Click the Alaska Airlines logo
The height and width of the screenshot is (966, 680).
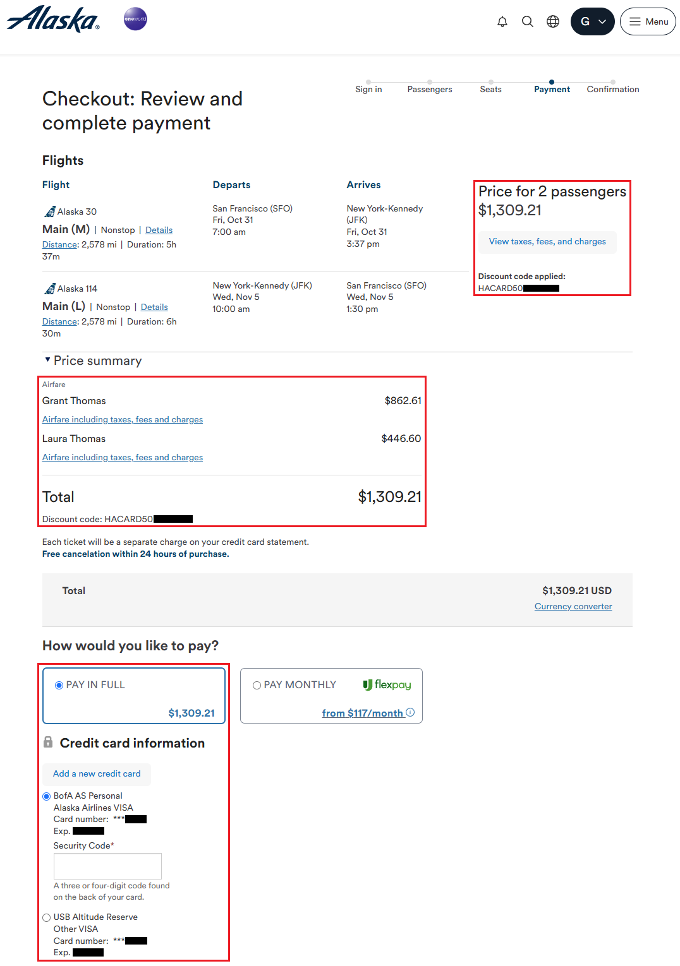click(x=53, y=20)
